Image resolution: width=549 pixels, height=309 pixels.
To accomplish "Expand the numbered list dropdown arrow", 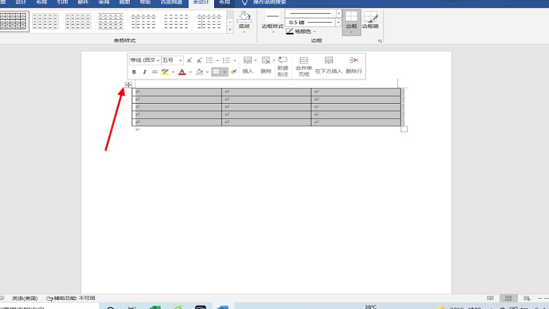I will pos(235,60).
